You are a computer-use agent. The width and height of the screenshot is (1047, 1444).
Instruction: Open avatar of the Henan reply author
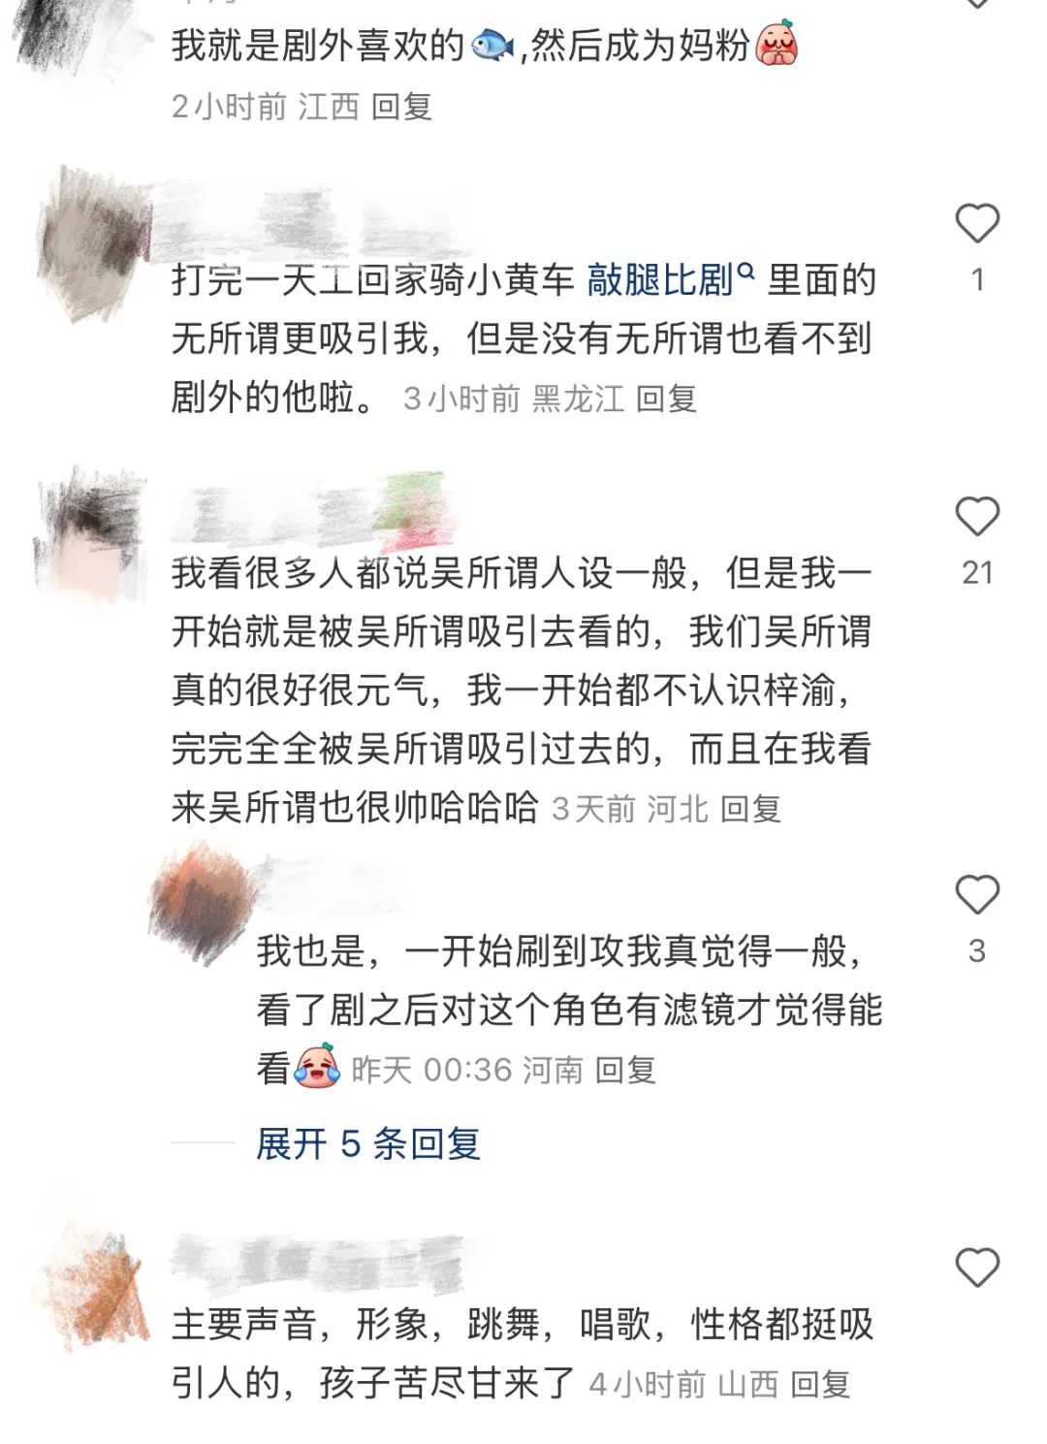(x=202, y=900)
